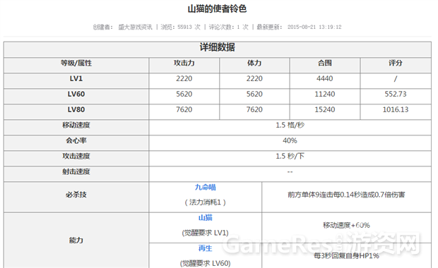Open the 九命喵 skill link
Viewport: 438px width, 268px height.
pos(206,188)
